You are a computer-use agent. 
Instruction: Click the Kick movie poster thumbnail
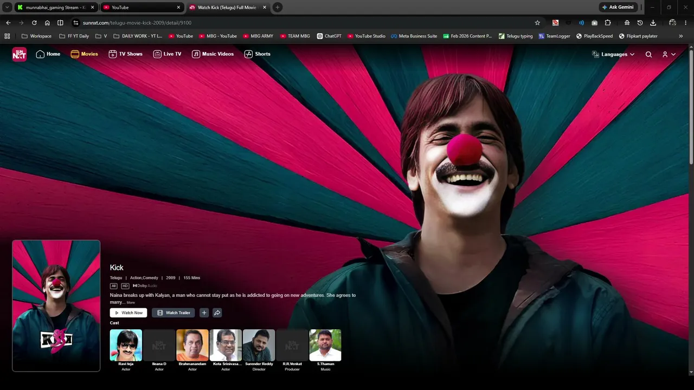[56, 305]
